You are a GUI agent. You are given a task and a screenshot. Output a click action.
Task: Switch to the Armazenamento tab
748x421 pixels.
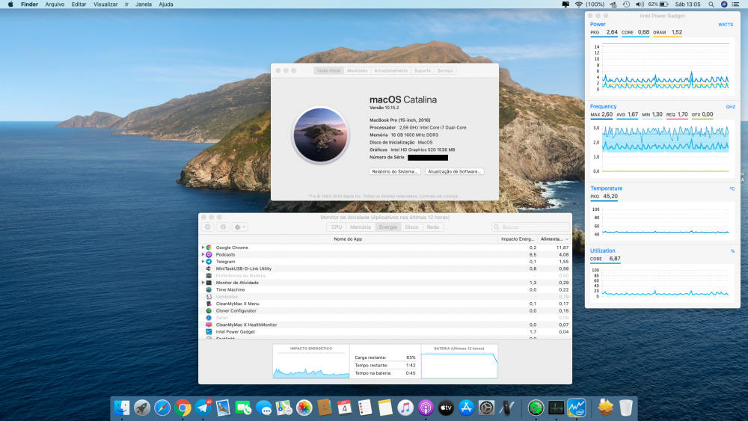click(391, 70)
